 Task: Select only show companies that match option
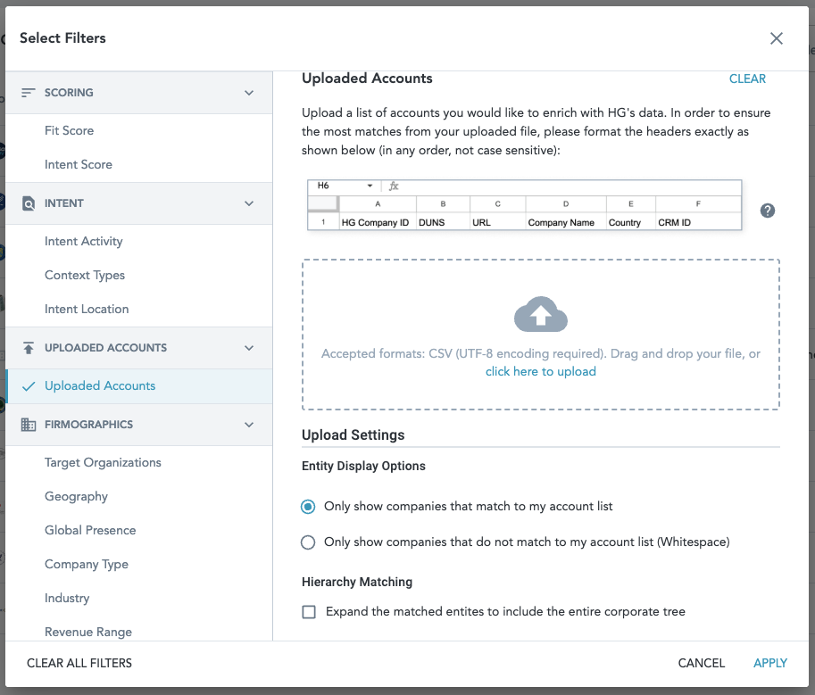click(x=309, y=507)
